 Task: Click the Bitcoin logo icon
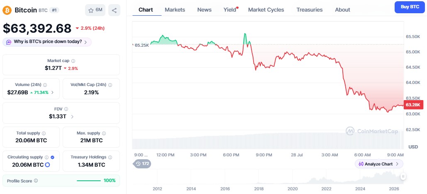(7, 10)
